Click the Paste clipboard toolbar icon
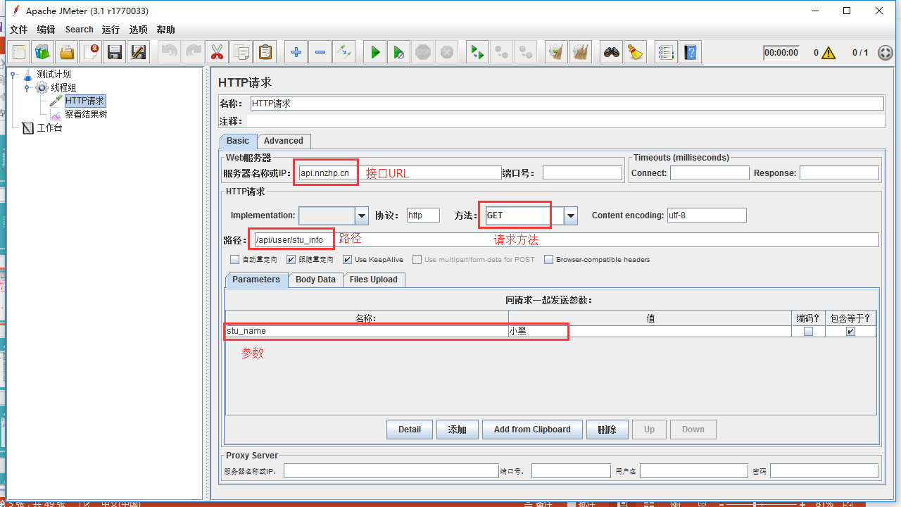 265,52
